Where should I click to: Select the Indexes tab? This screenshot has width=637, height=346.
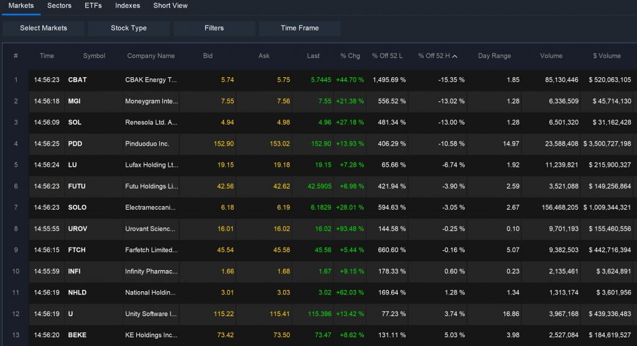[x=128, y=6]
